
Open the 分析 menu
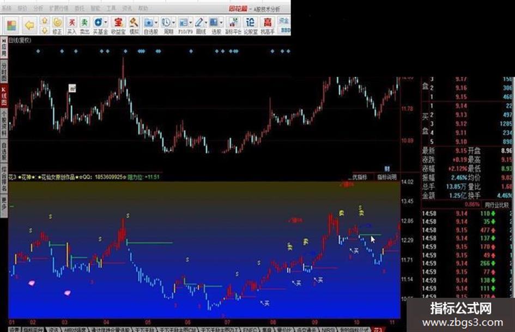click(38, 8)
